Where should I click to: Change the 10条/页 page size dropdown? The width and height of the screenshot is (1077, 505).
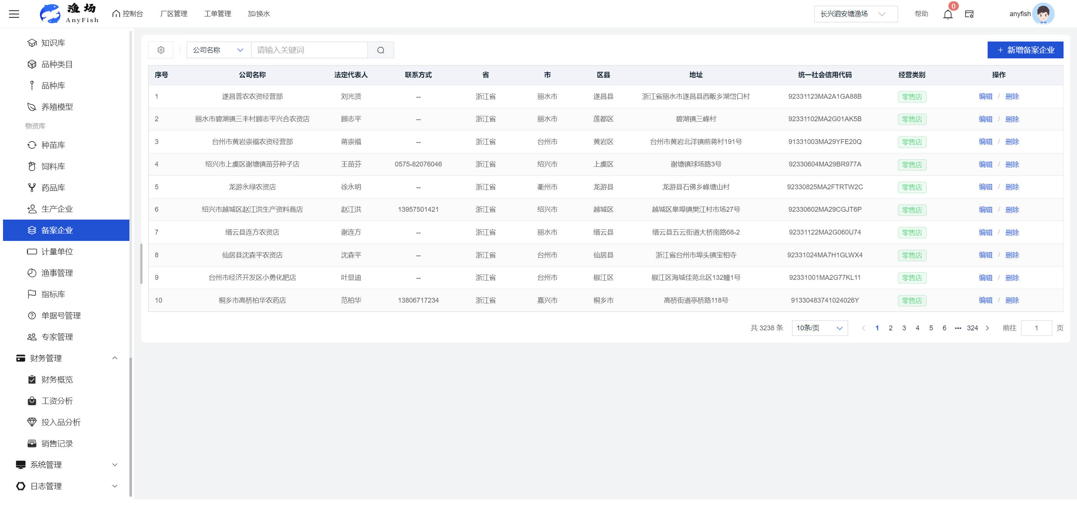point(819,328)
